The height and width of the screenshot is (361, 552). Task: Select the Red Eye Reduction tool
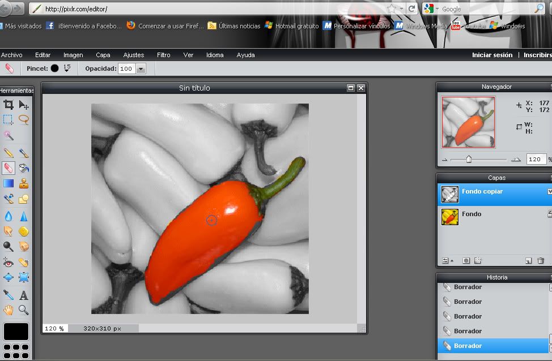point(9,262)
